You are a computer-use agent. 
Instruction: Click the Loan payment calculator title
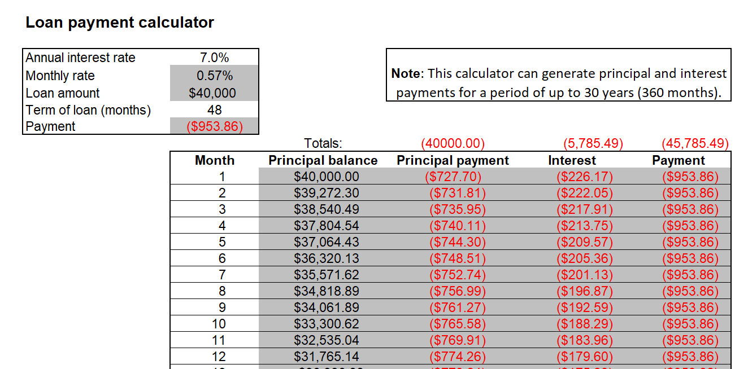point(120,23)
